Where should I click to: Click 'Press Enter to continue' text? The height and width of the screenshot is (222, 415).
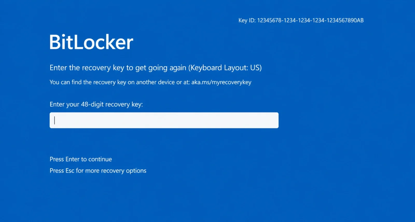coord(81,159)
